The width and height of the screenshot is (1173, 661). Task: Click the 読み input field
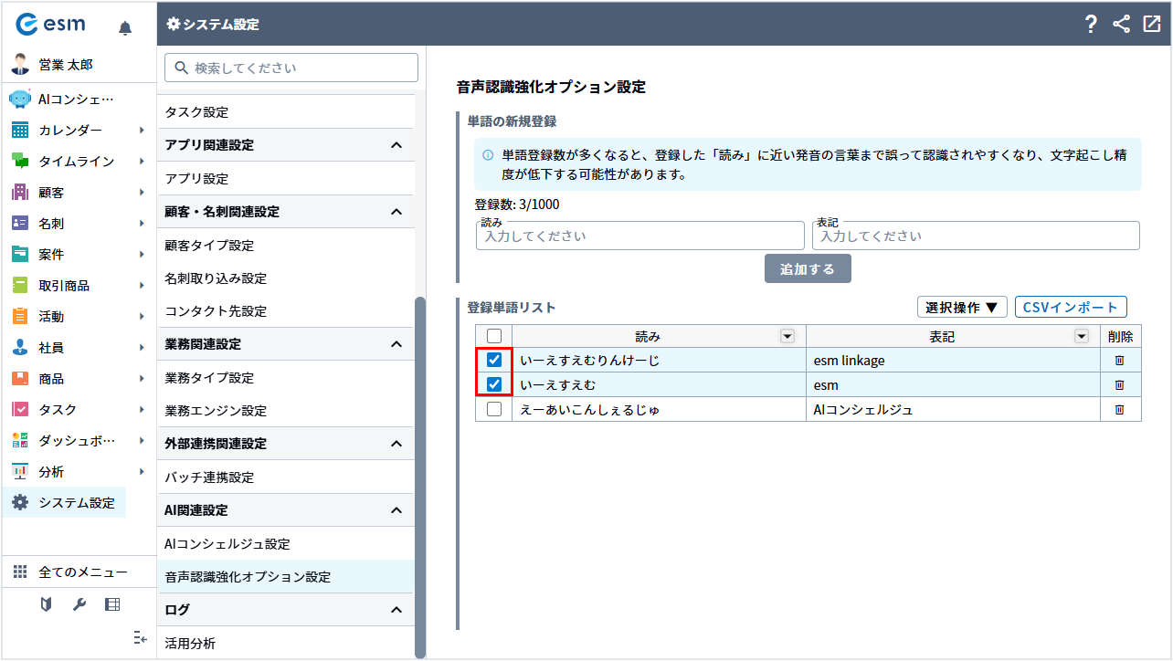click(639, 236)
